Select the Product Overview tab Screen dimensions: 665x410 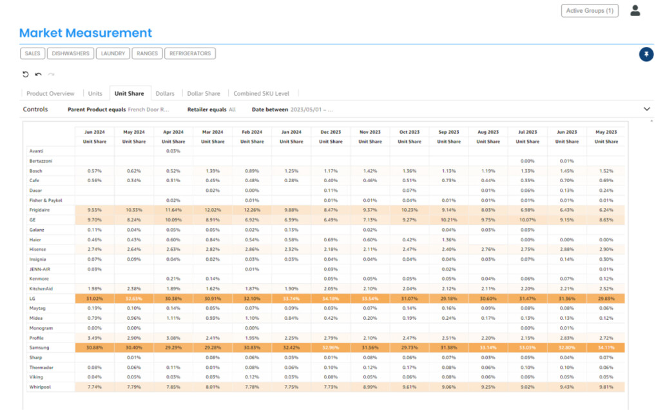pyautogui.click(x=50, y=93)
